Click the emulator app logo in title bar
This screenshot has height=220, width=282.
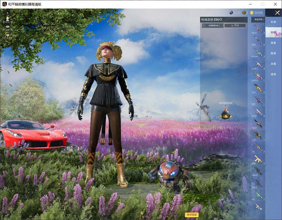(x=4, y=4)
